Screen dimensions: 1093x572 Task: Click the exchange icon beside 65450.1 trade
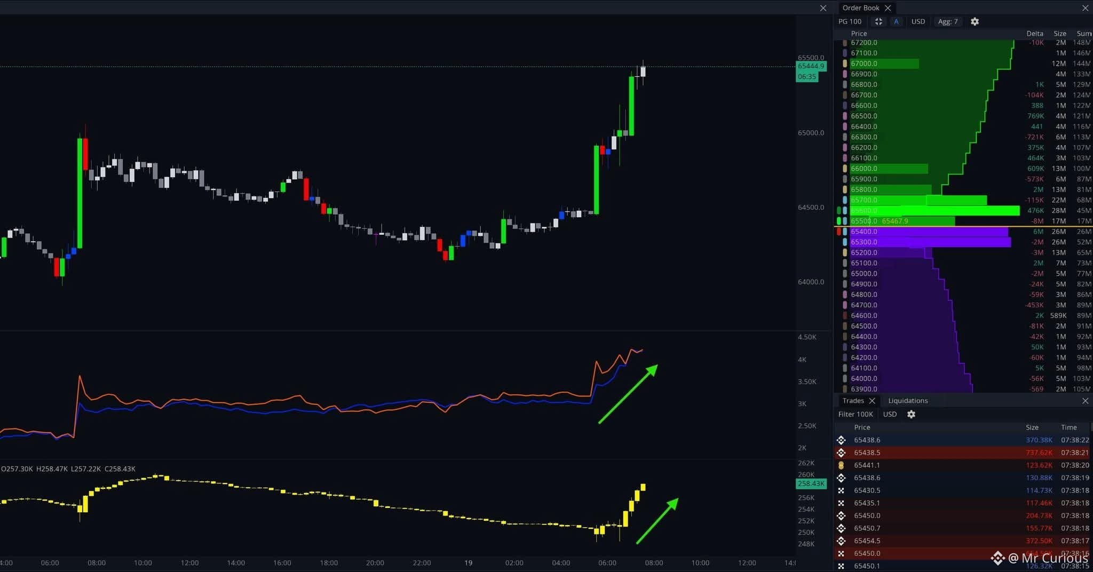pyautogui.click(x=841, y=566)
